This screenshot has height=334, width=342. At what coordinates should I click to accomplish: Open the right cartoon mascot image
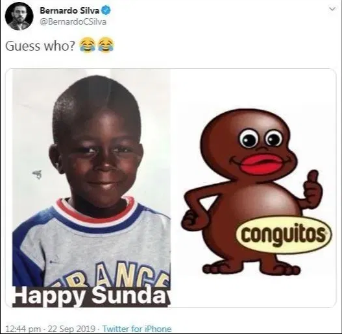pyautogui.click(x=256, y=192)
